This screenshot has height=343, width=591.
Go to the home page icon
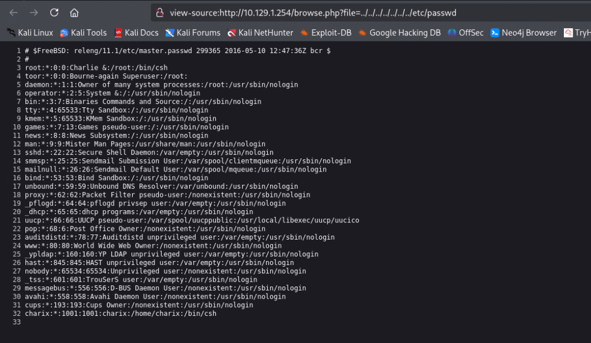[x=74, y=13]
